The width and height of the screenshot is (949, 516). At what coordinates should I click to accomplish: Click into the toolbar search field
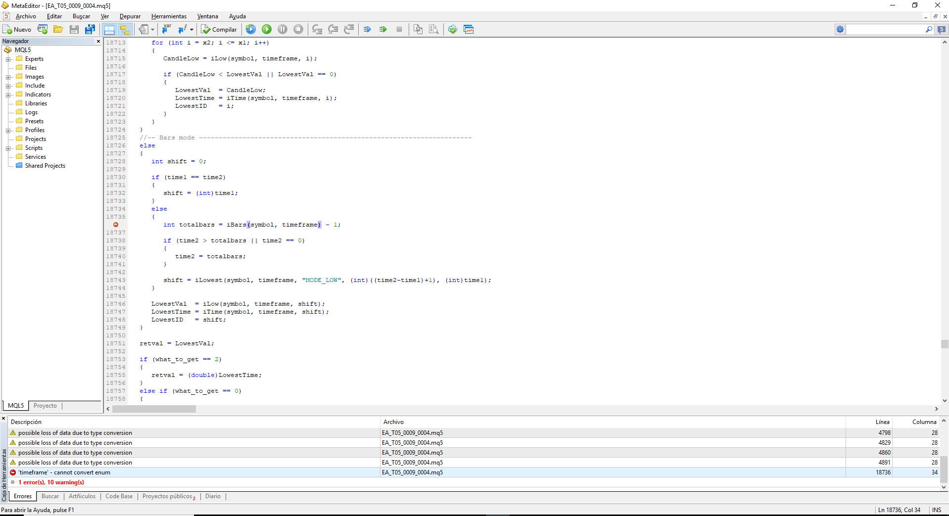pyautogui.click(x=885, y=30)
